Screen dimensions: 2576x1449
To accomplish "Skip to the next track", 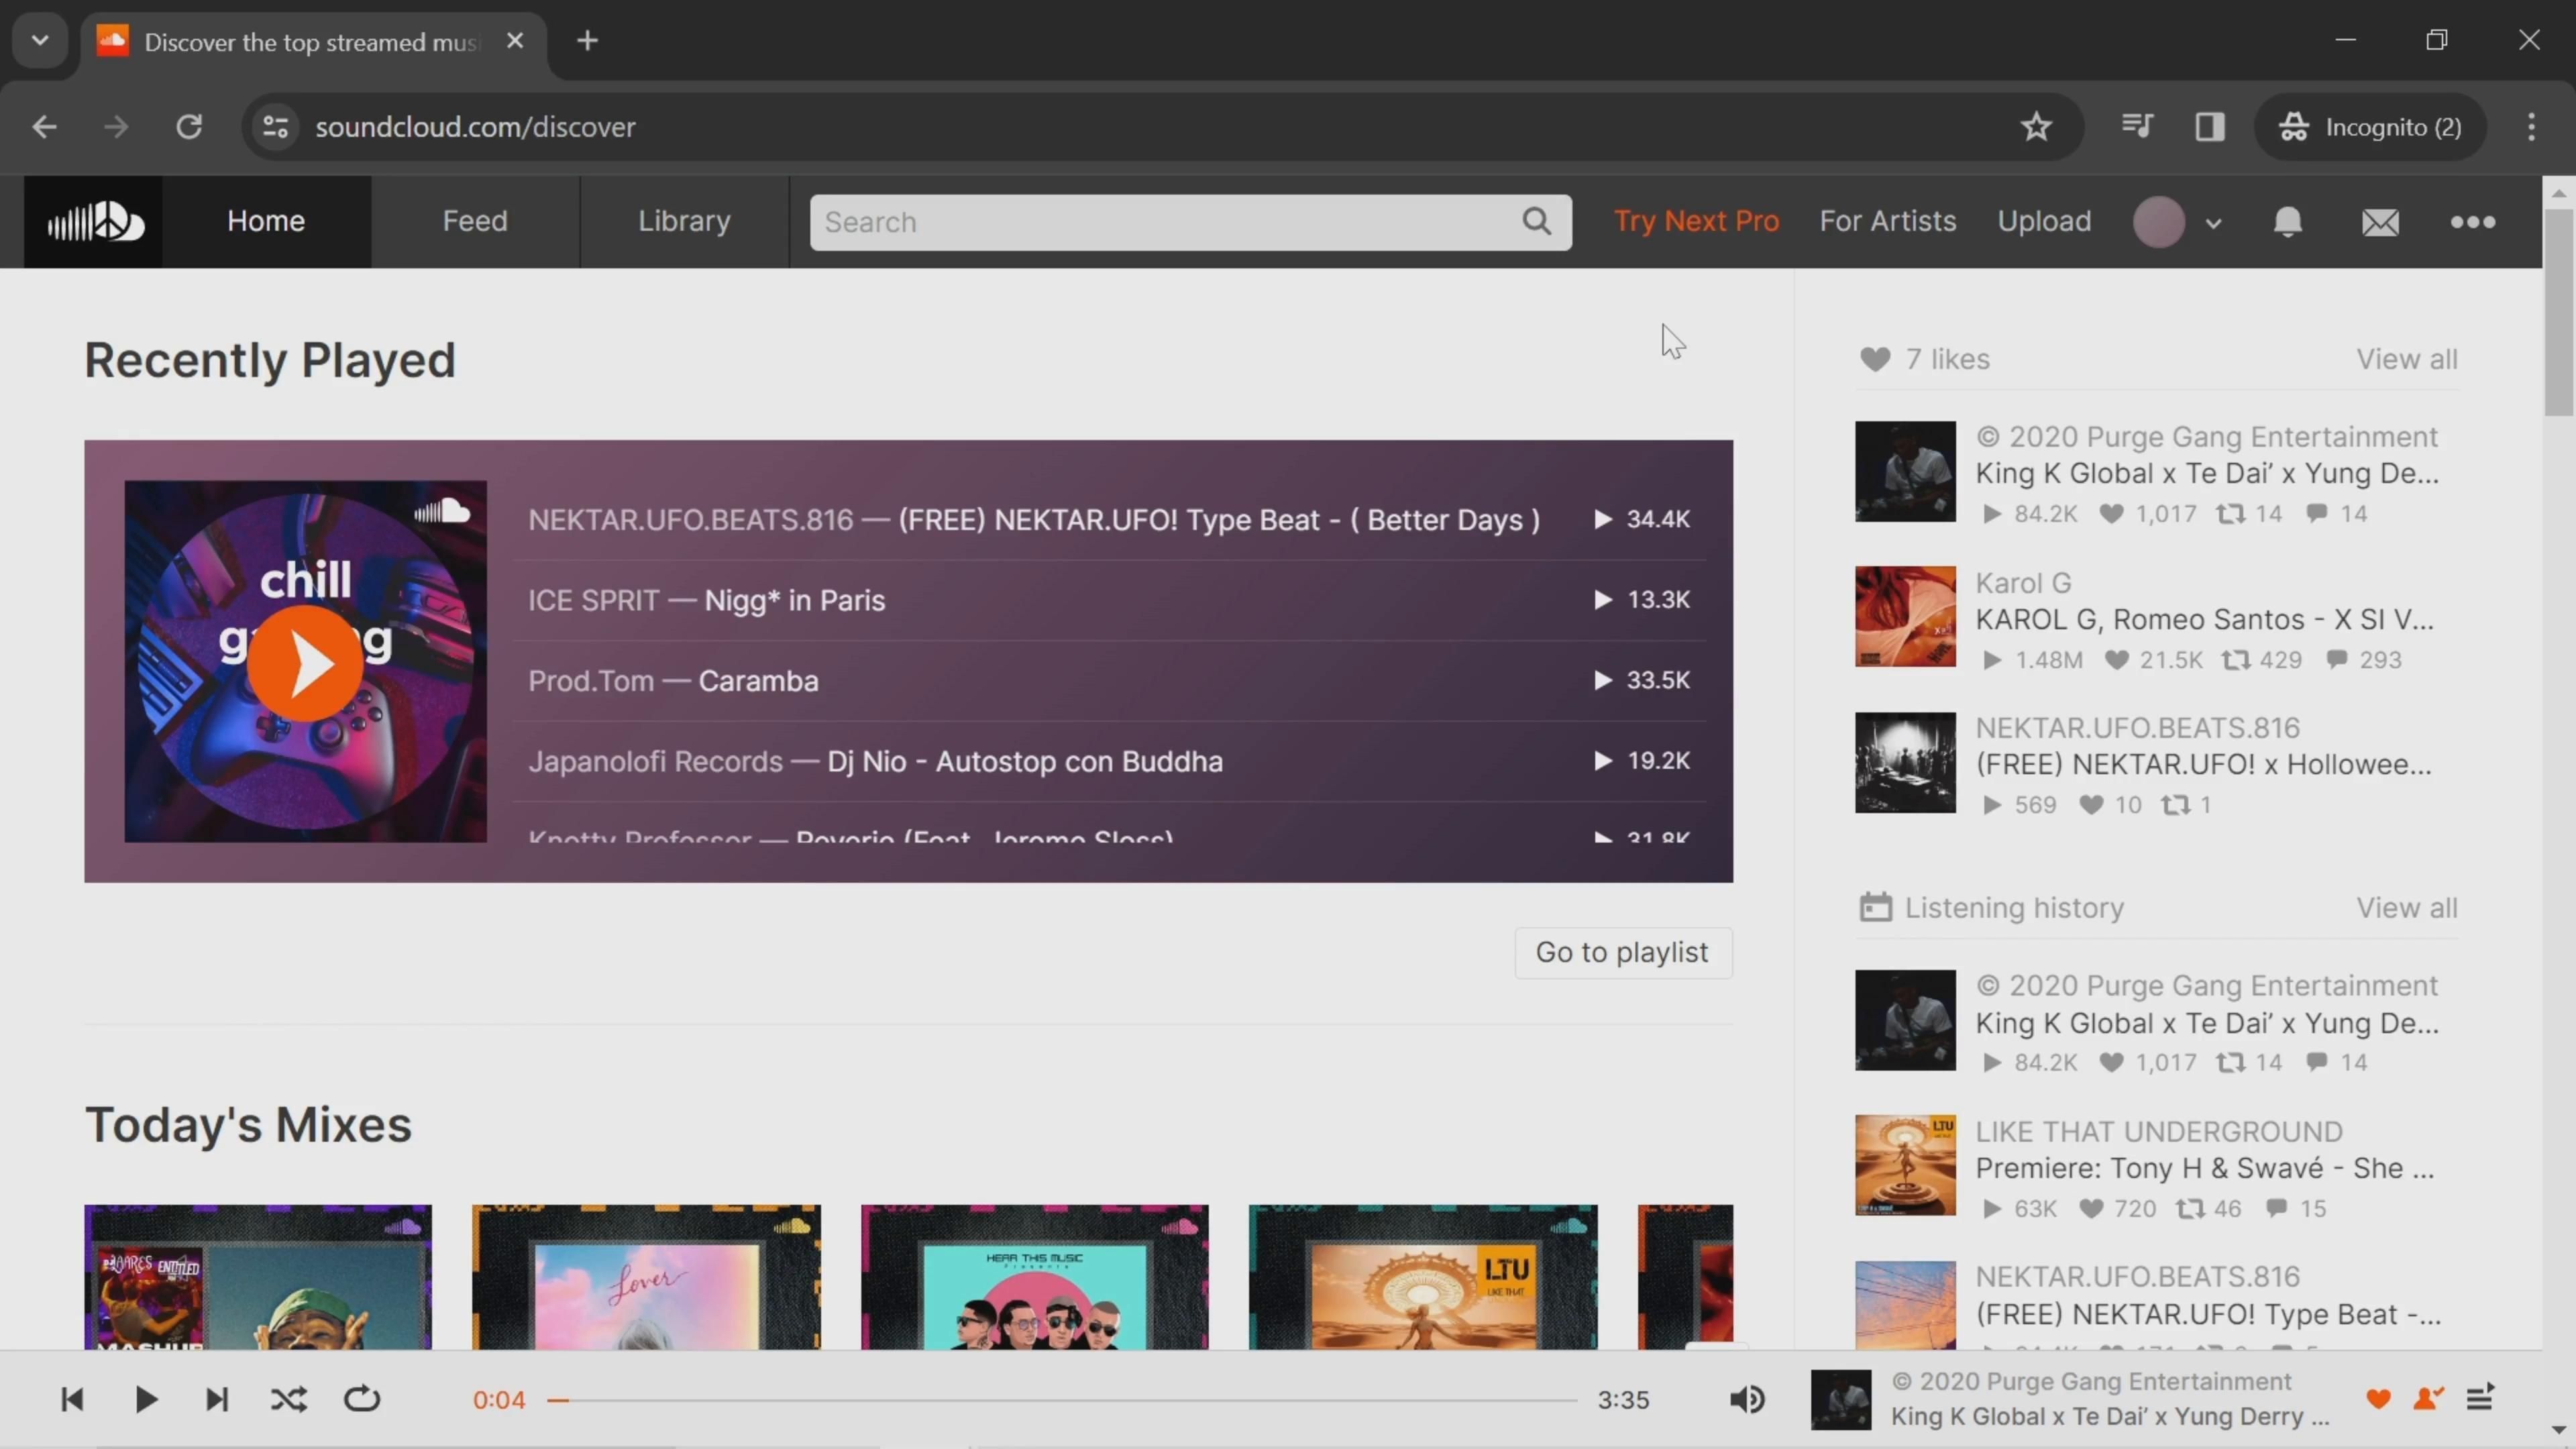I will (x=216, y=1399).
